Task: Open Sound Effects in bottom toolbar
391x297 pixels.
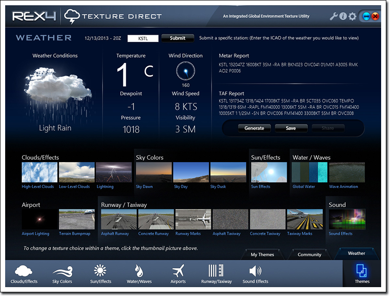Action: pyautogui.click(x=255, y=274)
